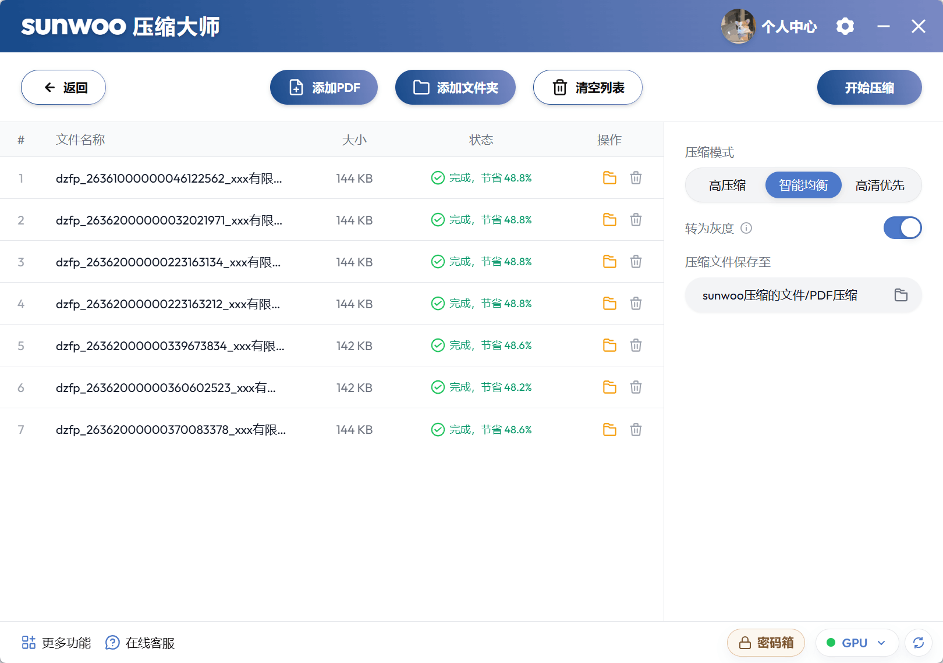The image size is (943, 663).
Task: Click the refresh icon at bottom right
Action: tap(919, 643)
